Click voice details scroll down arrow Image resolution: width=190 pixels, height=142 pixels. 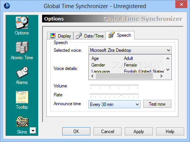coord(168,70)
